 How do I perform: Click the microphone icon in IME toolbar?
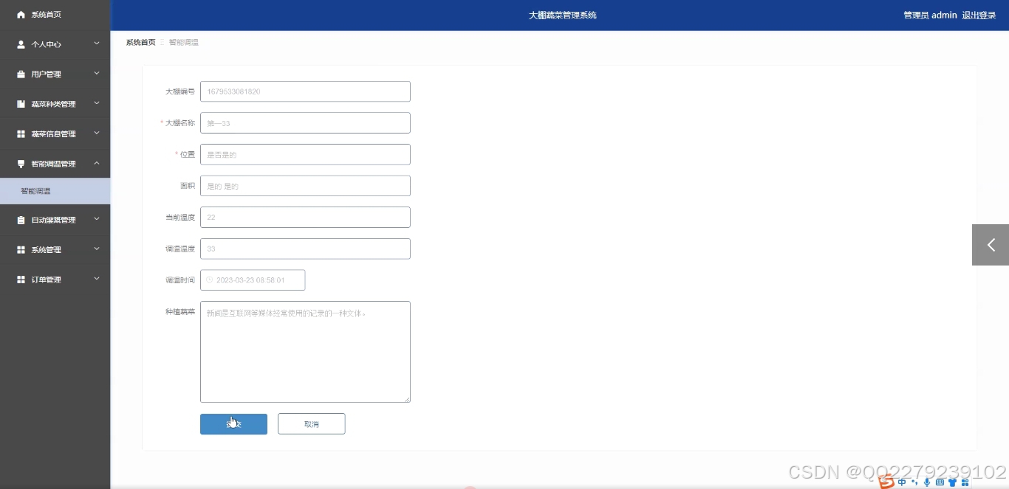click(x=927, y=482)
